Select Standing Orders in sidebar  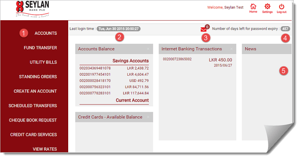tap(38, 77)
